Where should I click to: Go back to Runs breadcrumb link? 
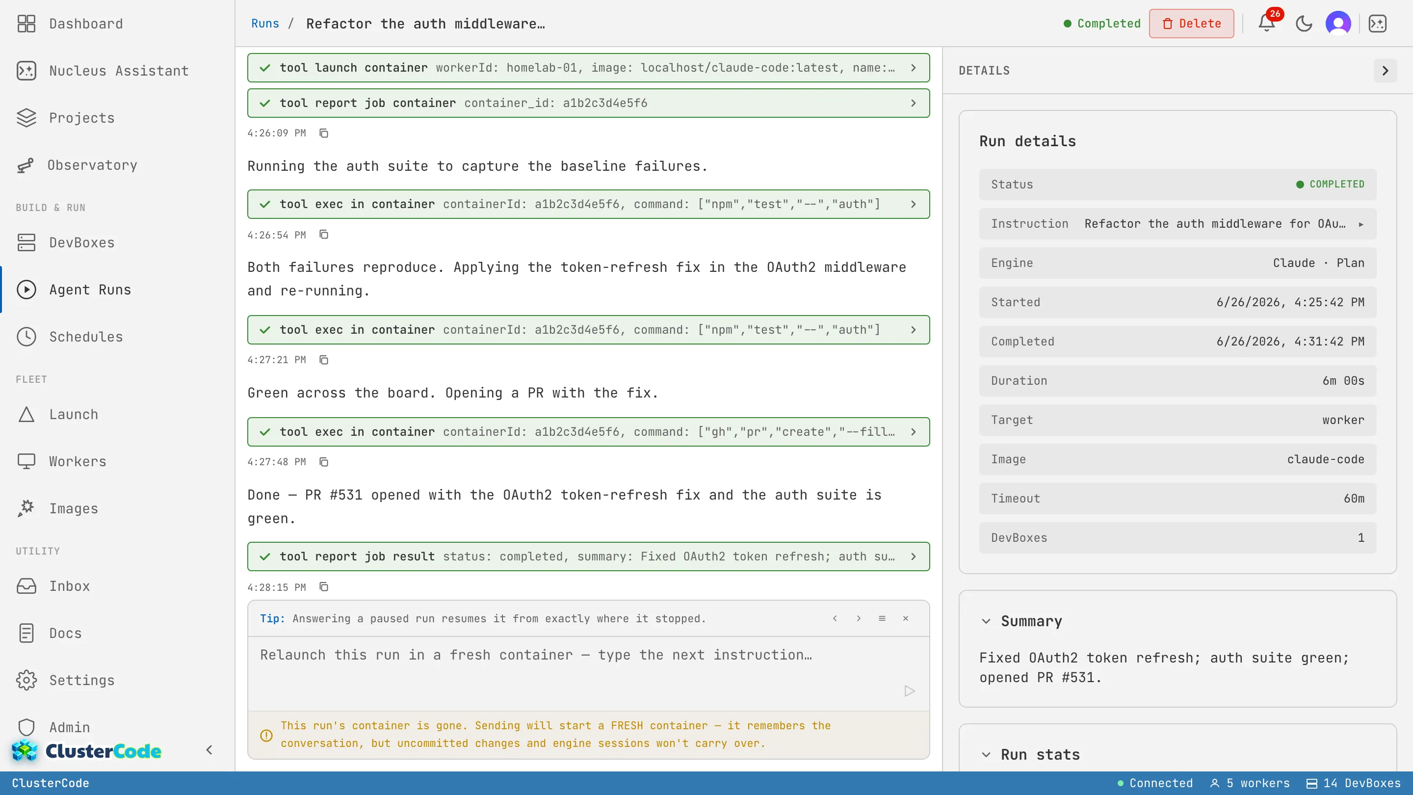[x=265, y=24]
